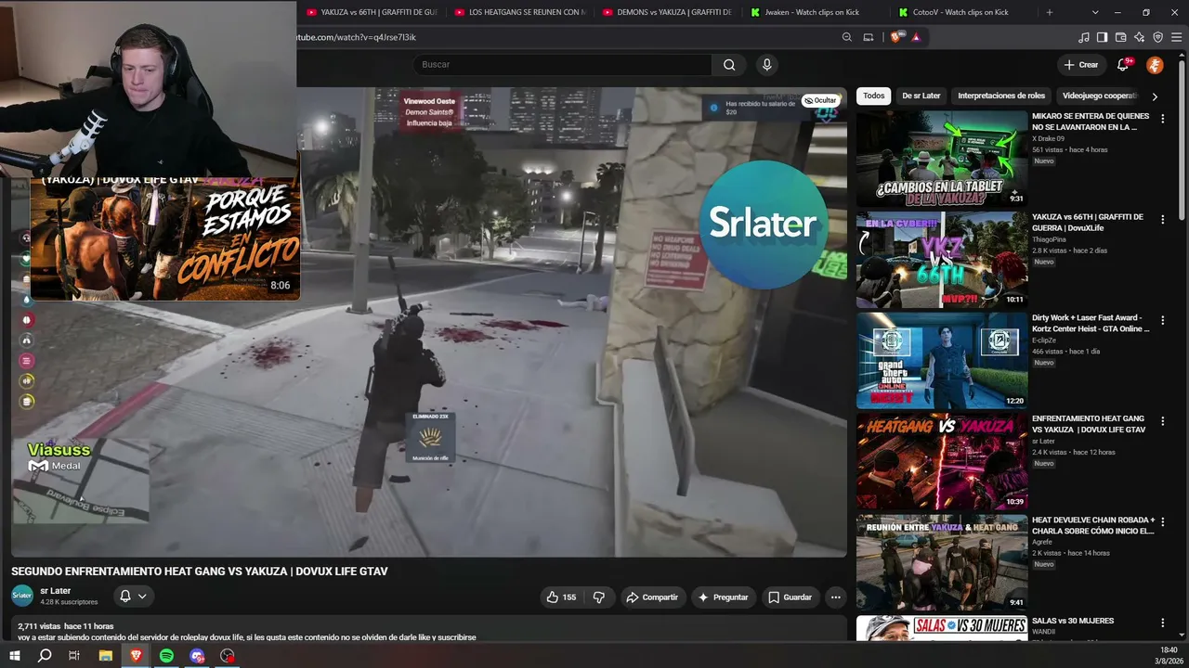Viewport: 1189px width, 668px height.
Task: Dislike the video with thumbs down
Action: [x=599, y=597]
